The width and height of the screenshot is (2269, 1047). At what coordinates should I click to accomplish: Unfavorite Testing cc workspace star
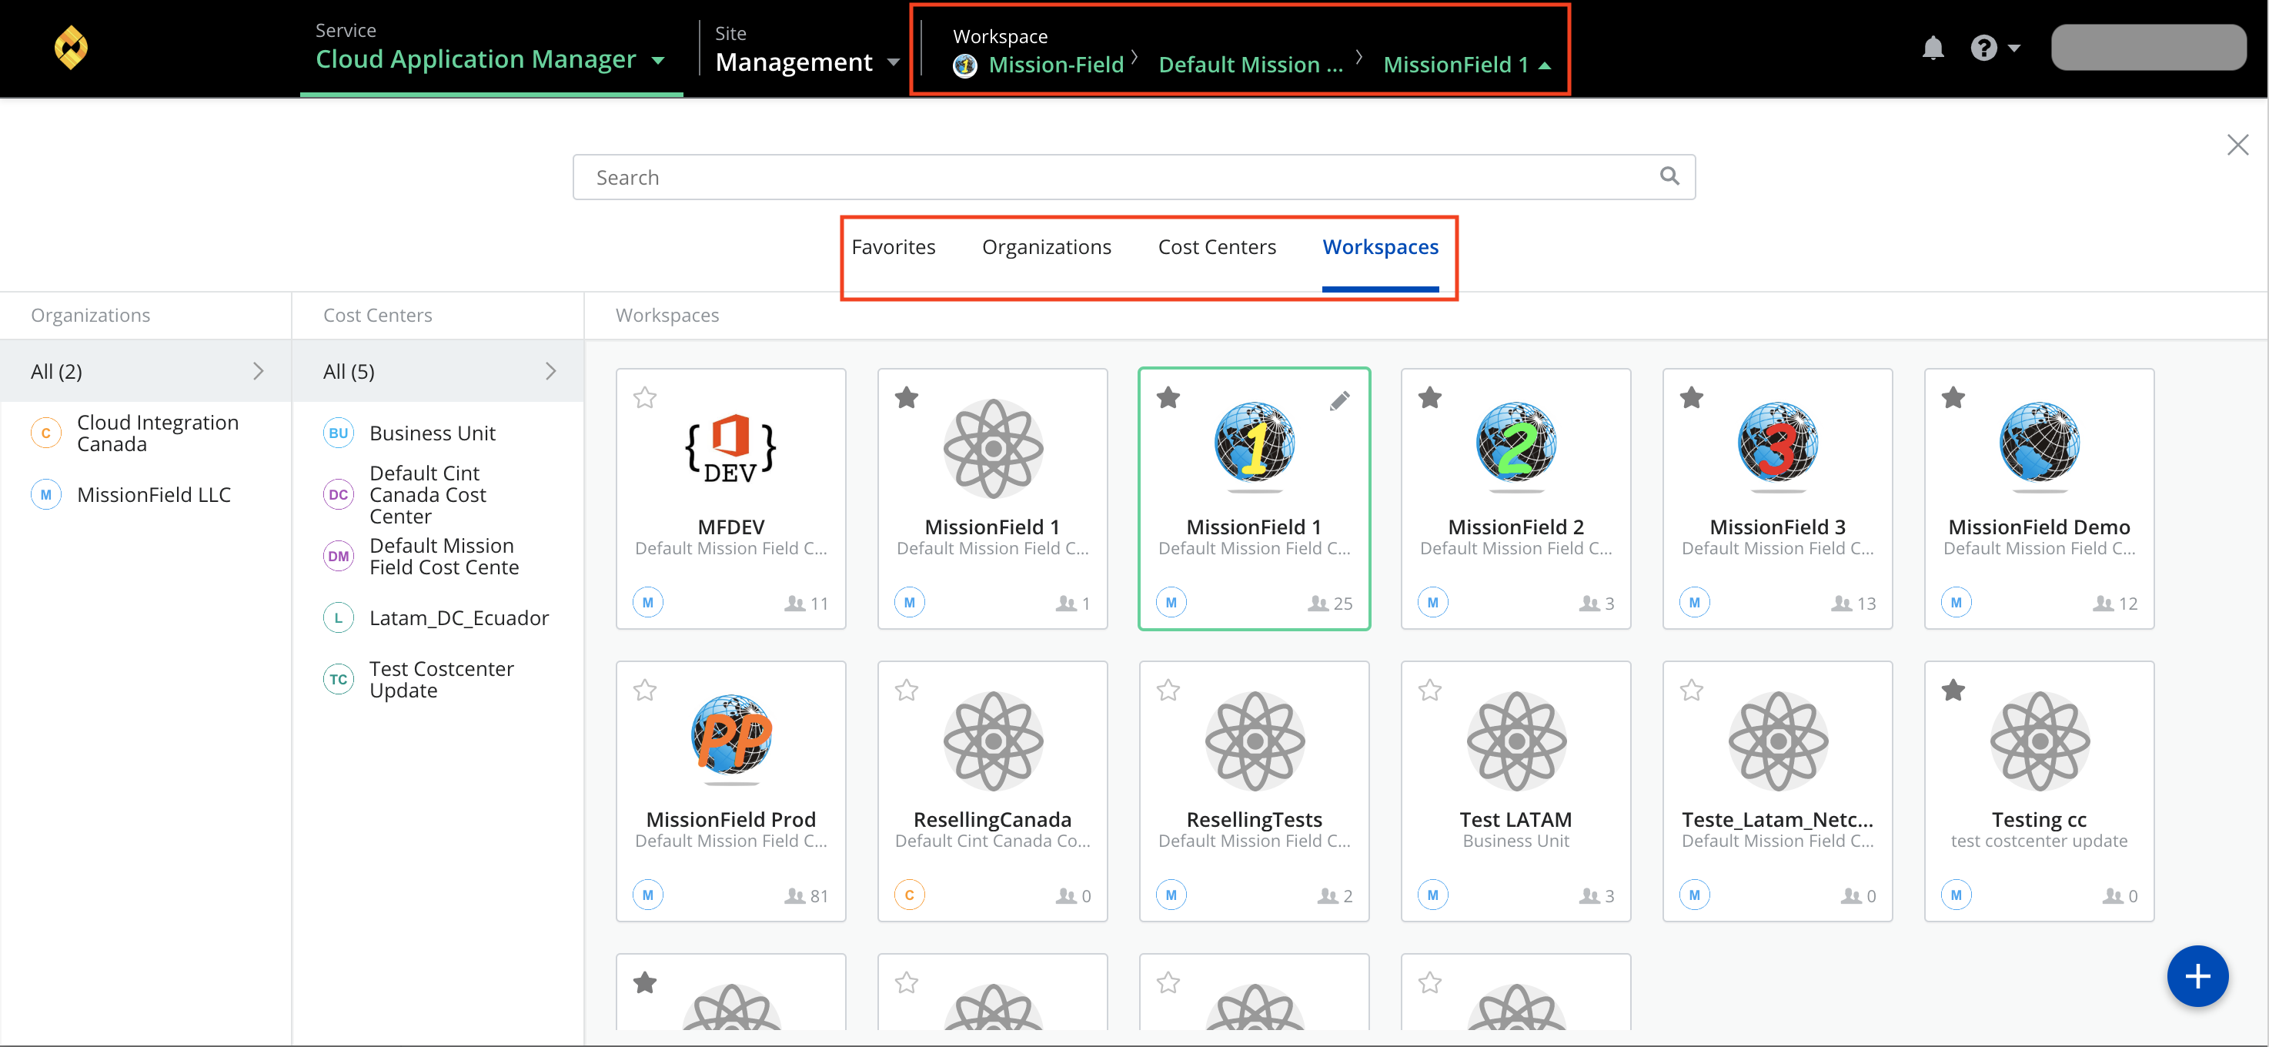pos(1953,690)
